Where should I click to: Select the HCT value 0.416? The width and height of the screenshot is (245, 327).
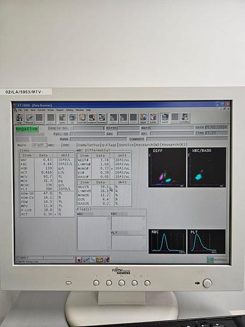point(47,173)
